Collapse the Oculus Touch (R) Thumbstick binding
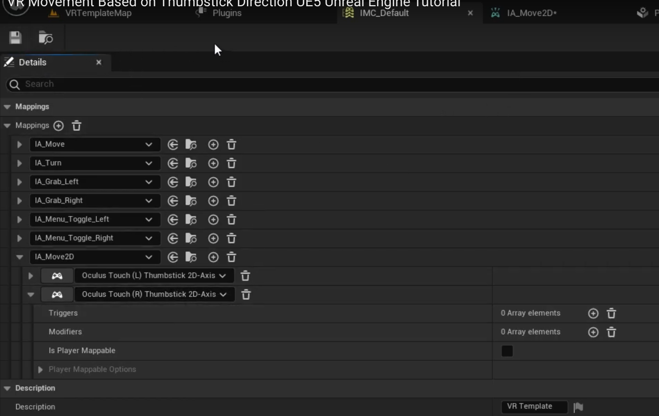Screen dimensions: 659x416 31,295
